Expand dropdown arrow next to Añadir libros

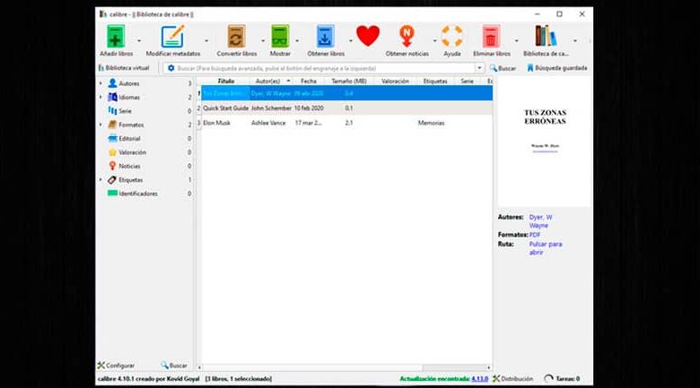click(x=139, y=41)
